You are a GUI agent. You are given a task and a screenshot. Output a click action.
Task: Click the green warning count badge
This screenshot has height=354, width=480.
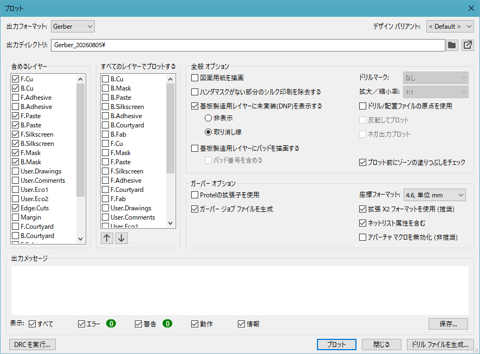point(167,324)
